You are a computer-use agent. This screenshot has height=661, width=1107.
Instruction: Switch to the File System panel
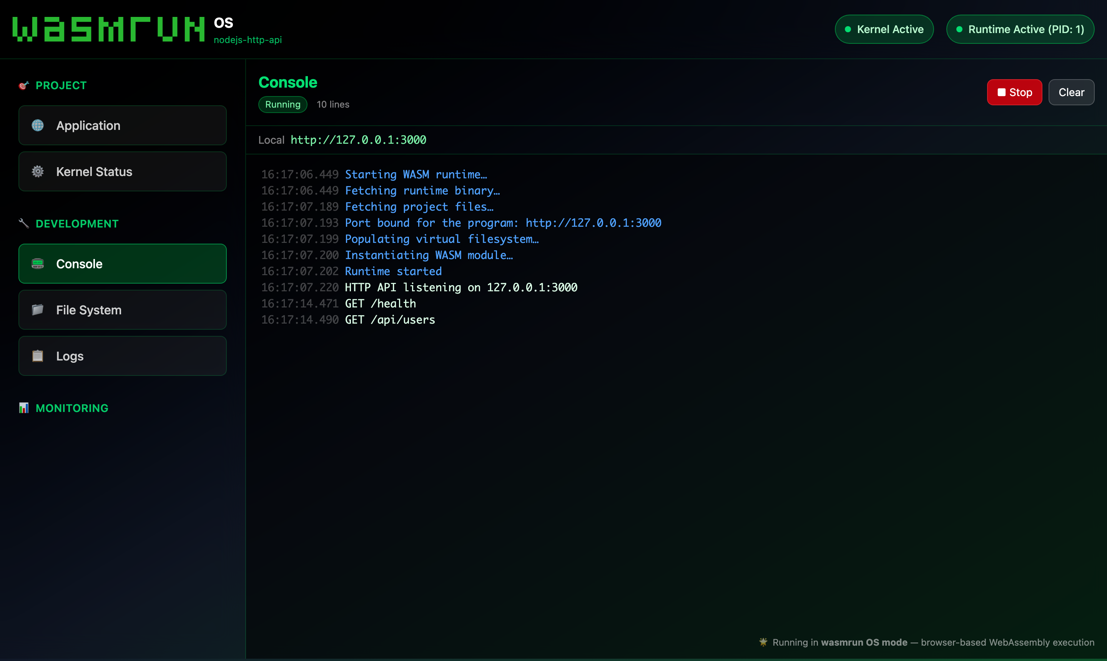point(123,310)
